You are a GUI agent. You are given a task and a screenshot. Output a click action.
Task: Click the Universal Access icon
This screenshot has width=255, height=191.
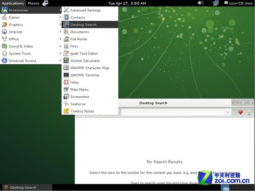click(x=5, y=61)
